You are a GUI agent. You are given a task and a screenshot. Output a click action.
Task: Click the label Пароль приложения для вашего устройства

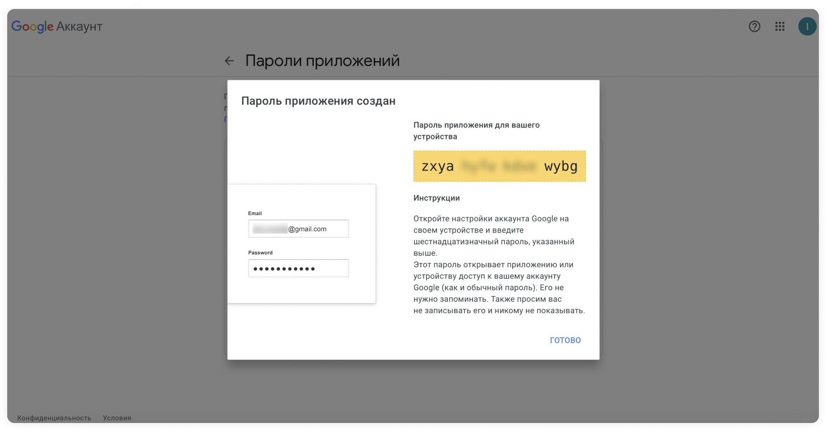coord(477,131)
